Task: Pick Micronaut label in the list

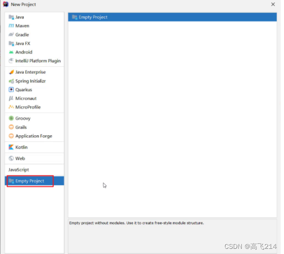Action: 26,98
